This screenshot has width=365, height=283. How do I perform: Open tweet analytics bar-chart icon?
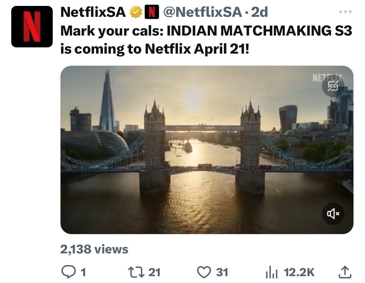(x=271, y=272)
